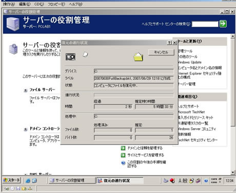Open コンピュータ名とドメイン名の情報 link
Viewport: 236px width, 193px height.
(200, 67)
